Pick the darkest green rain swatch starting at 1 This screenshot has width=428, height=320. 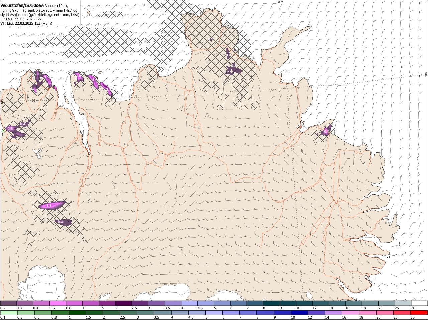click(77, 313)
